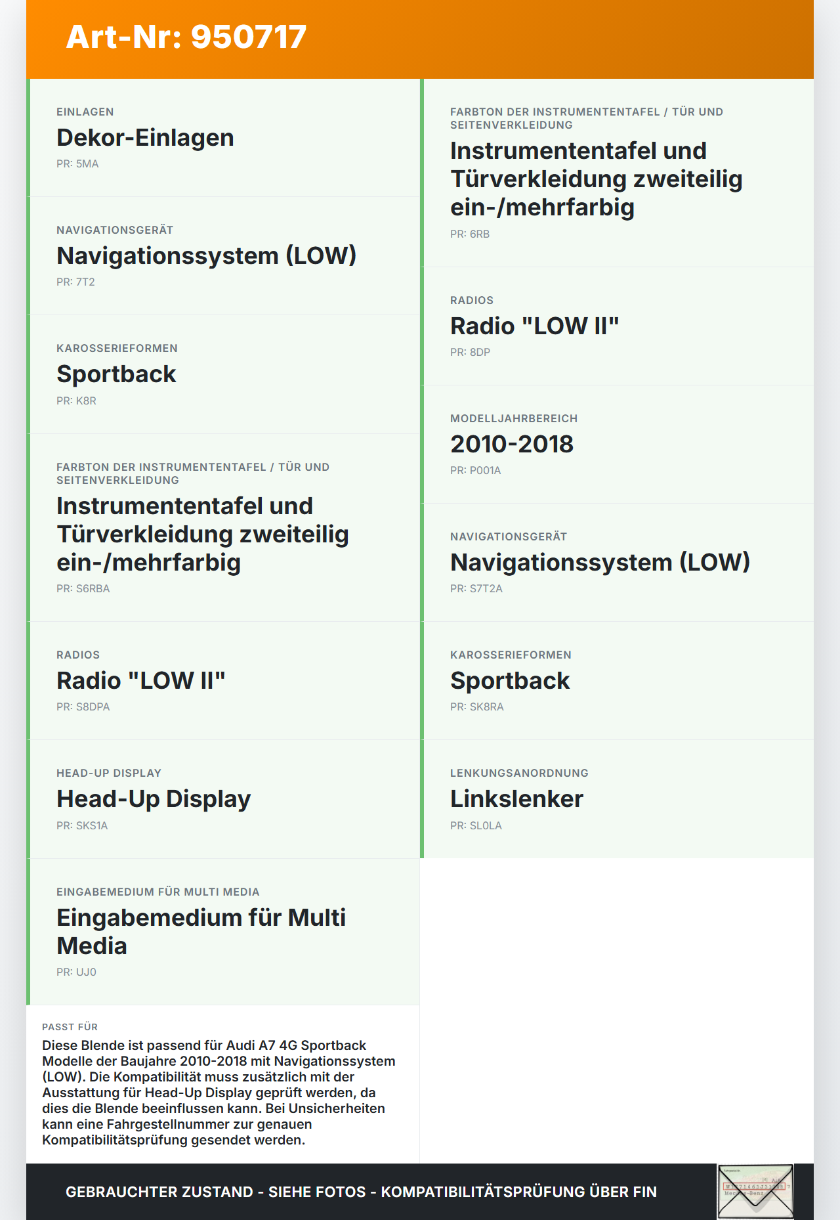Select the Sportback card PR SK8RA
The width and height of the screenshot is (840, 1220).
[x=617, y=681]
